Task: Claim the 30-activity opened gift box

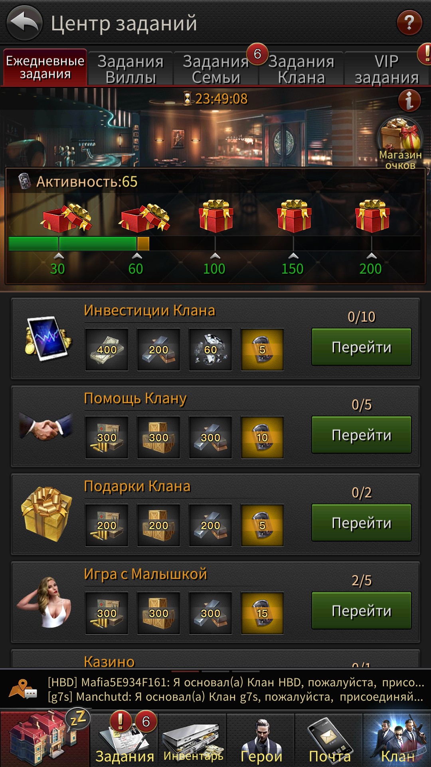Action: tap(66, 218)
